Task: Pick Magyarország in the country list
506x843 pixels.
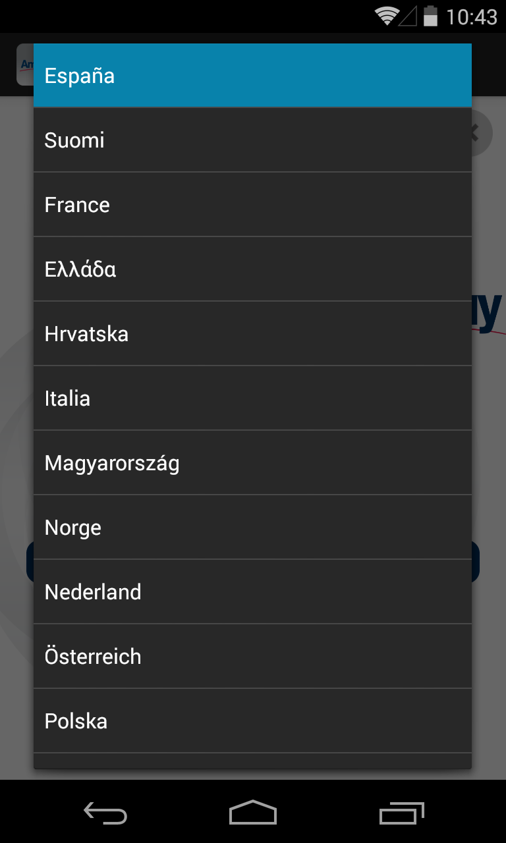Action: 252,462
